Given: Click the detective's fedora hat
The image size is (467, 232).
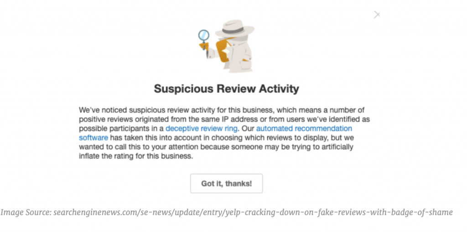Looking at the screenshot, I should coord(235,29).
